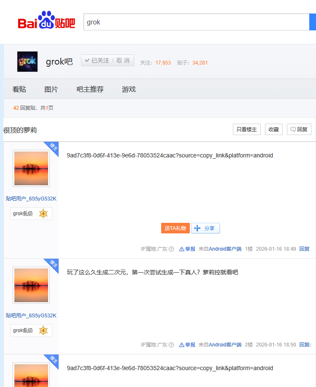
Task: Open Android客户端 link on floor 1
Action: pos(225,249)
